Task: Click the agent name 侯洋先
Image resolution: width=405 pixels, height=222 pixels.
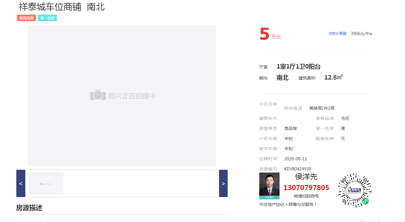Action: click(306, 177)
